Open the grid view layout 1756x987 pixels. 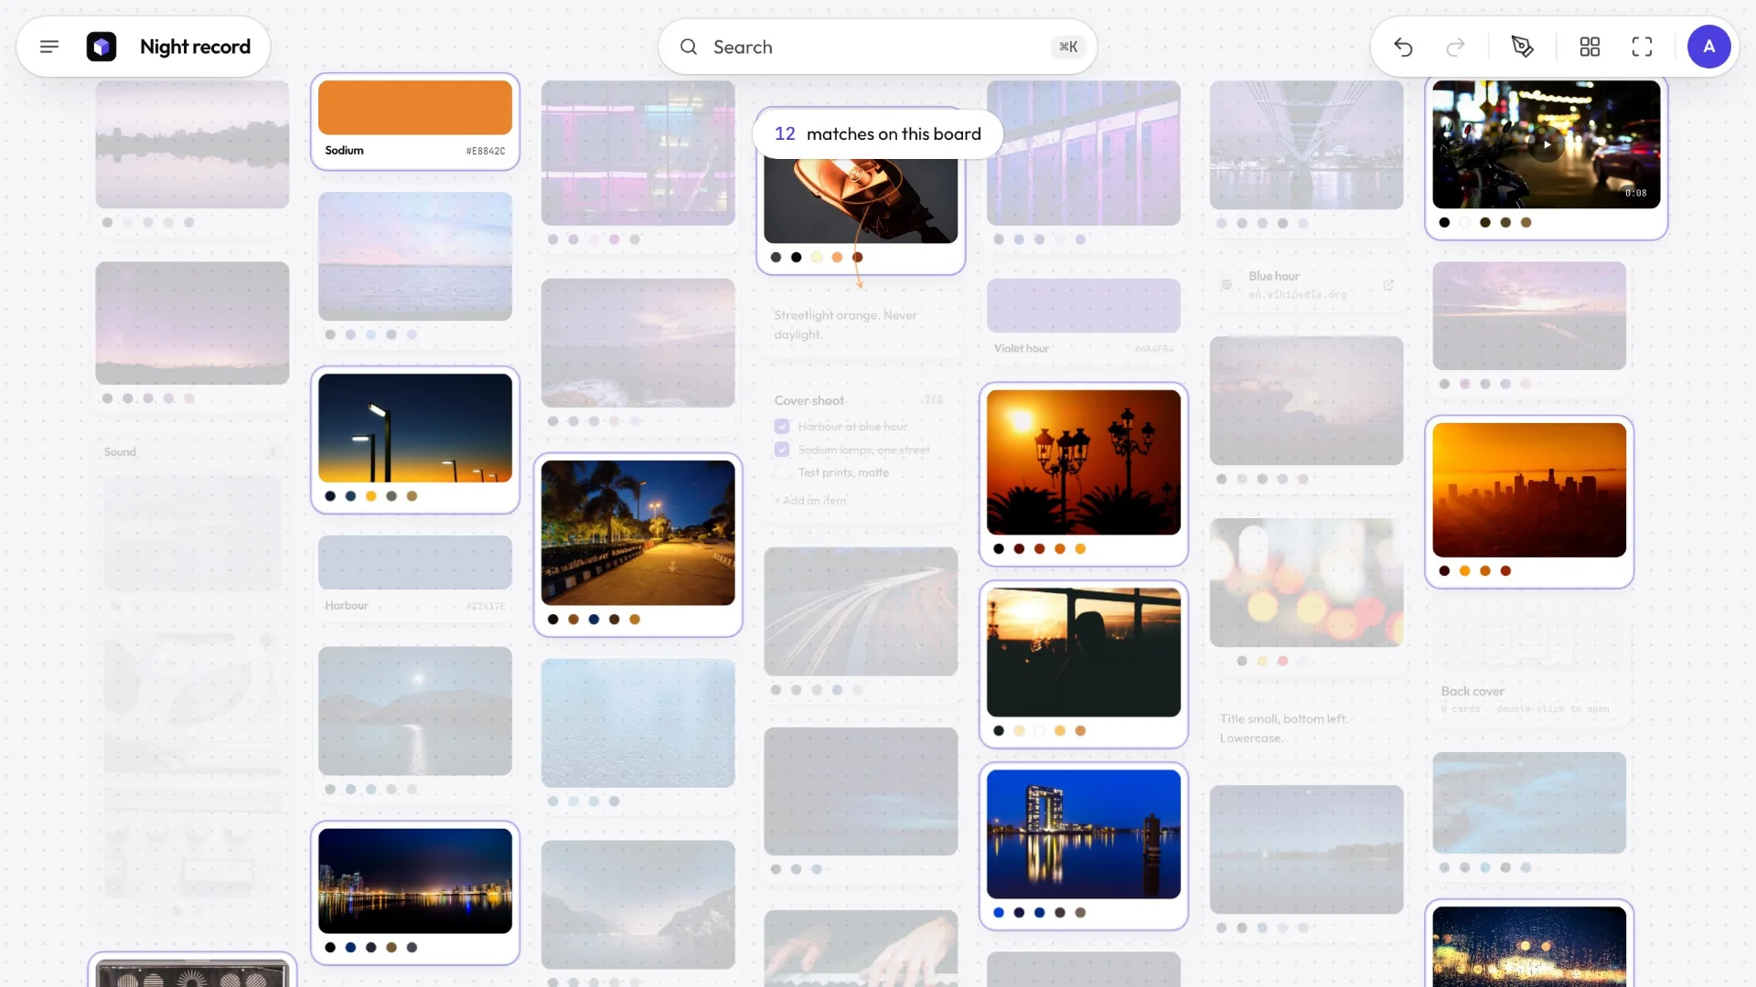click(x=1590, y=47)
